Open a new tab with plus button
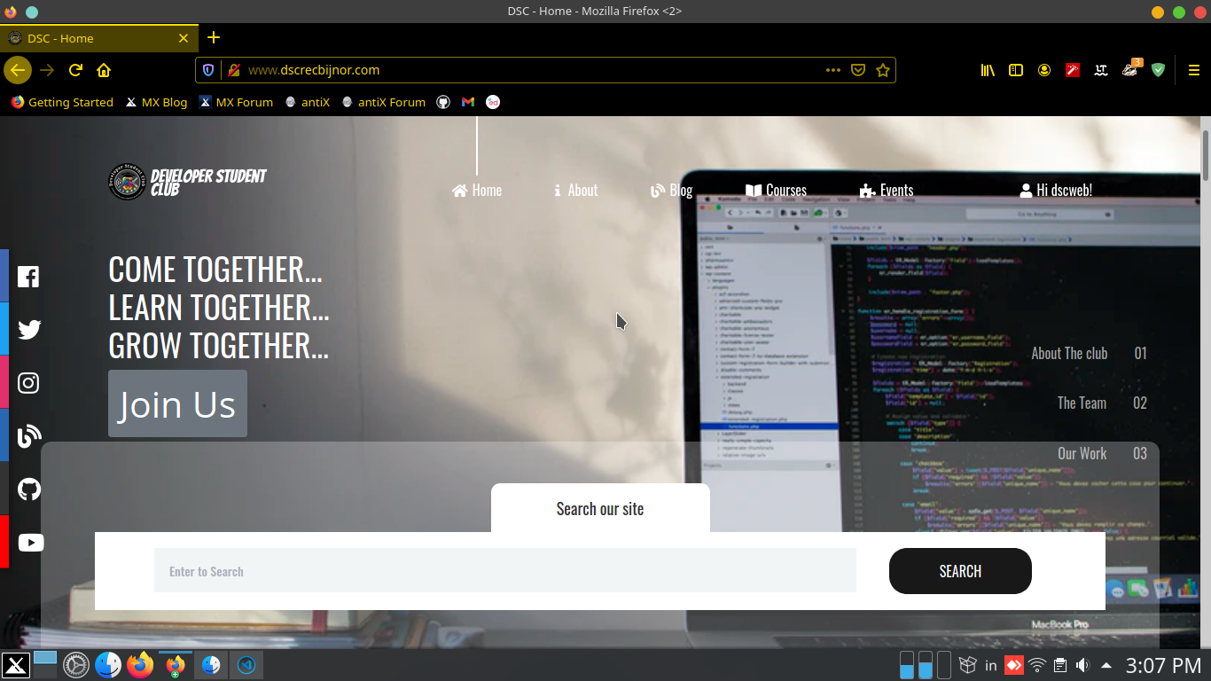This screenshot has width=1211, height=681. 213,37
